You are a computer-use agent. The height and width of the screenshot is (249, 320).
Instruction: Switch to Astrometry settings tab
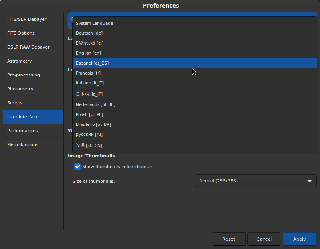pyautogui.click(x=19, y=61)
